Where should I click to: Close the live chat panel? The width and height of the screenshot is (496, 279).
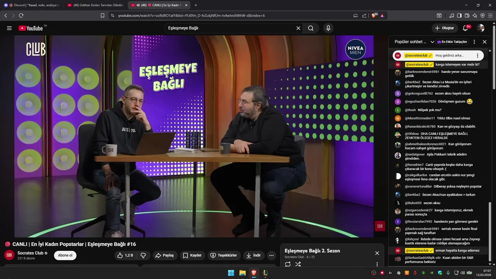484,42
